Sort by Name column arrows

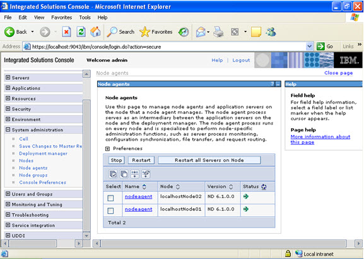[144, 187]
